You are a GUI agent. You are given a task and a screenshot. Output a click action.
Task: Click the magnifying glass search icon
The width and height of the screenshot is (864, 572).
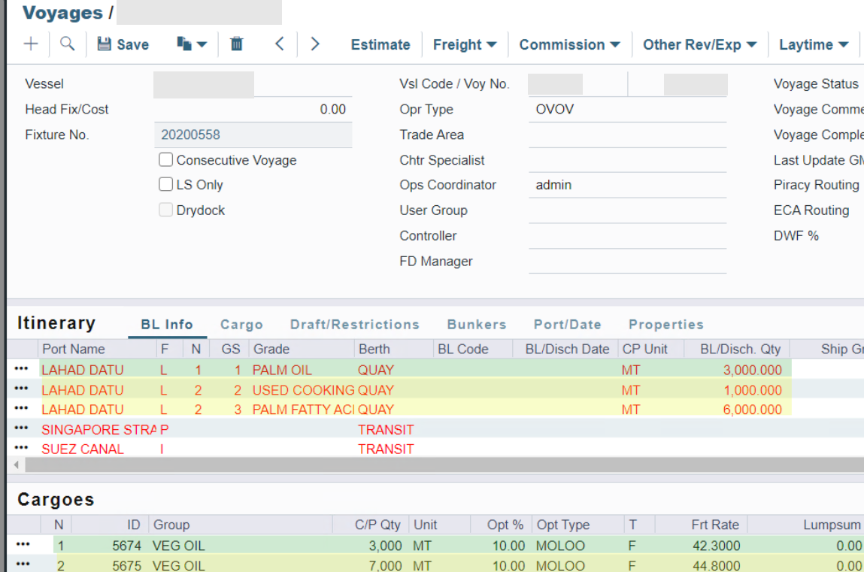[x=68, y=44]
